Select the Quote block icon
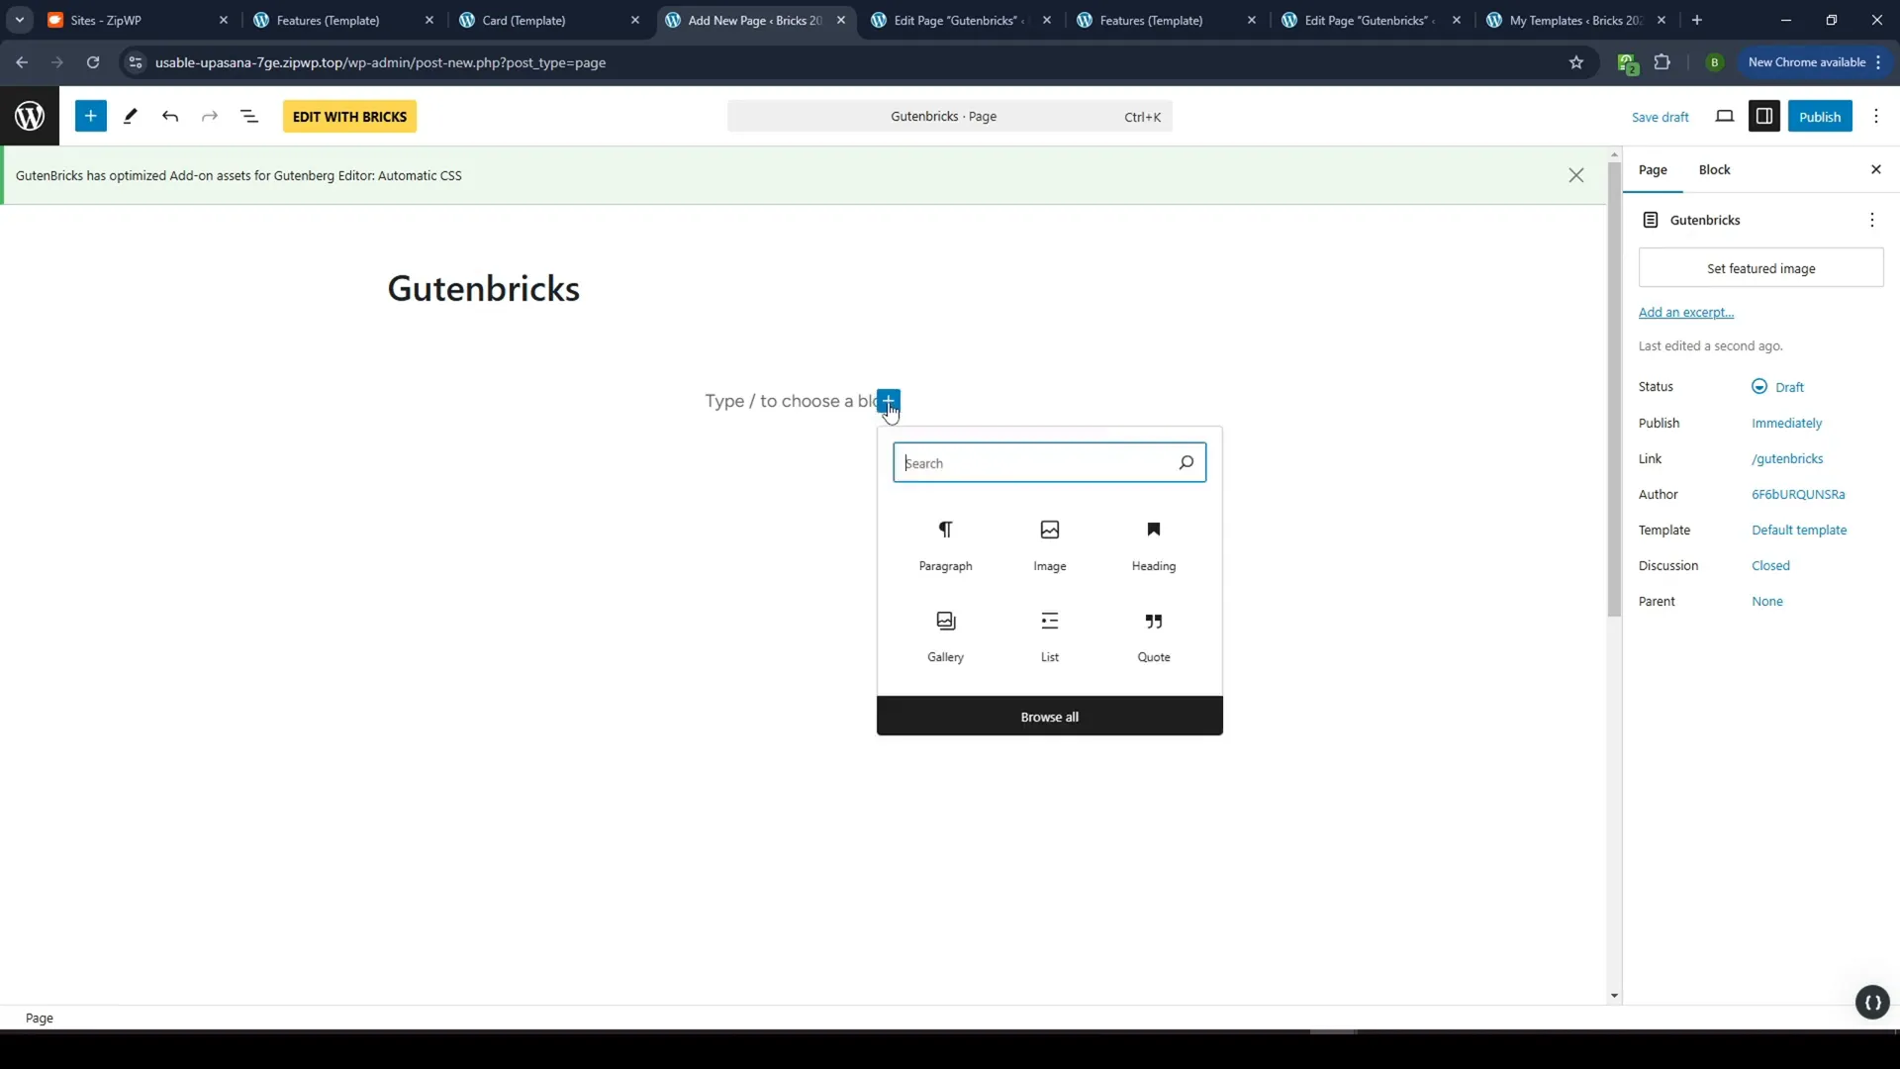The image size is (1900, 1069). (1154, 620)
